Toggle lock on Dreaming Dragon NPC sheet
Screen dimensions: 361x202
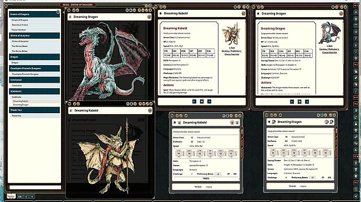coord(269,122)
